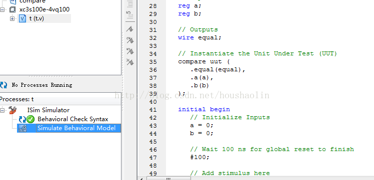Click line number 41 in the gutter
Image resolution: width=374 pixels, height=180 pixels.
(153, 110)
